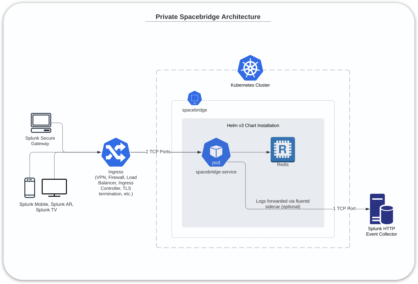Click the 2 TCP Ports connector label
Viewport: 418px width, 284px height.
point(158,152)
